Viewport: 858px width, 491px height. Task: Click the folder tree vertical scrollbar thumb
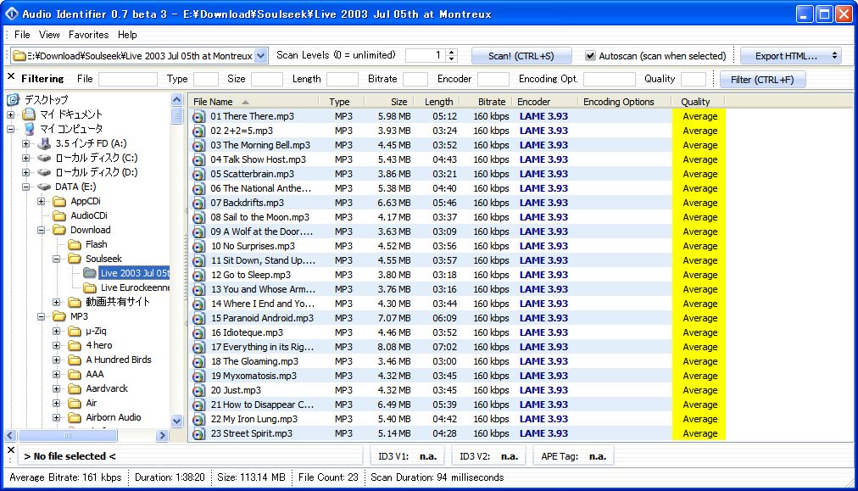(x=176, y=115)
